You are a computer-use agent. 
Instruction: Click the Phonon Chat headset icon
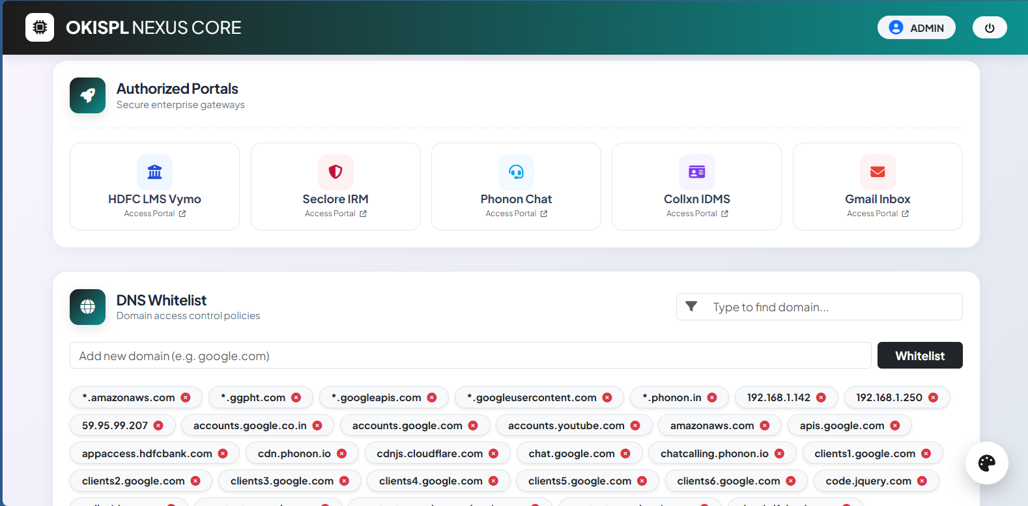coord(516,172)
